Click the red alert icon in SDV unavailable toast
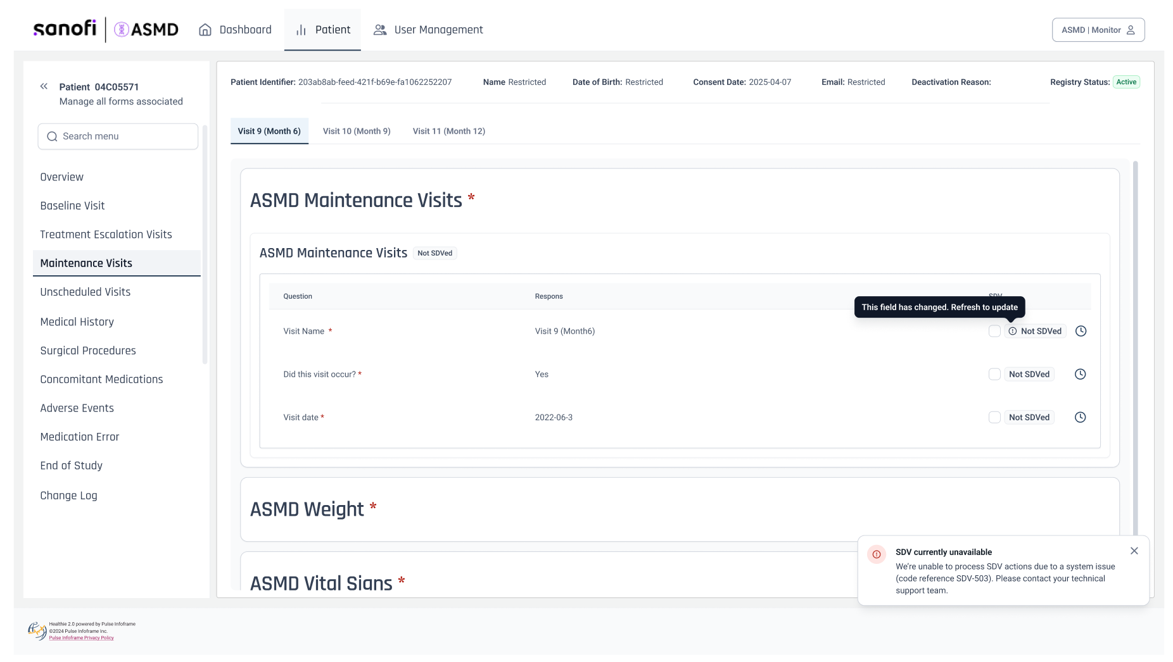The width and height of the screenshot is (1173, 662). pos(877,554)
